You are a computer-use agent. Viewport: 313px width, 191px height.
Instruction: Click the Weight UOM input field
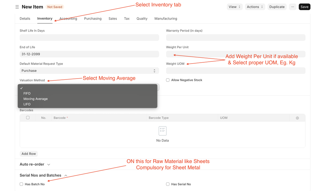click(x=236, y=71)
